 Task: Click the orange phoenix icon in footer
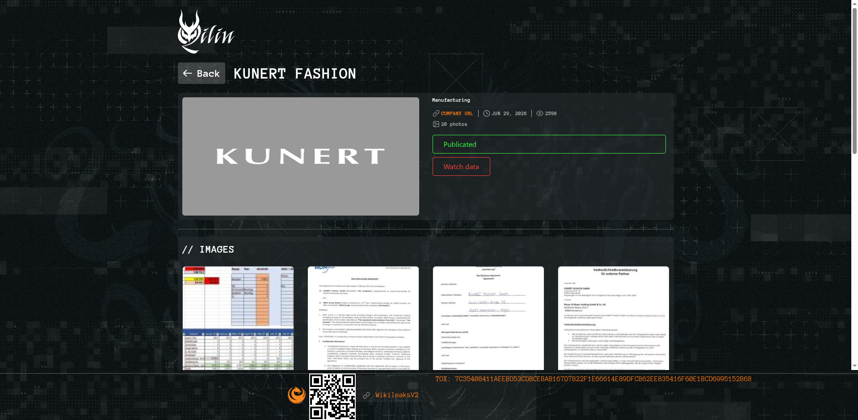click(297, 395)
